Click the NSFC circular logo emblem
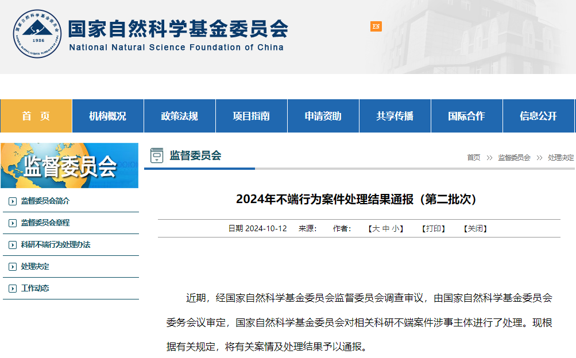576x358 pixels. click(37, 34)
